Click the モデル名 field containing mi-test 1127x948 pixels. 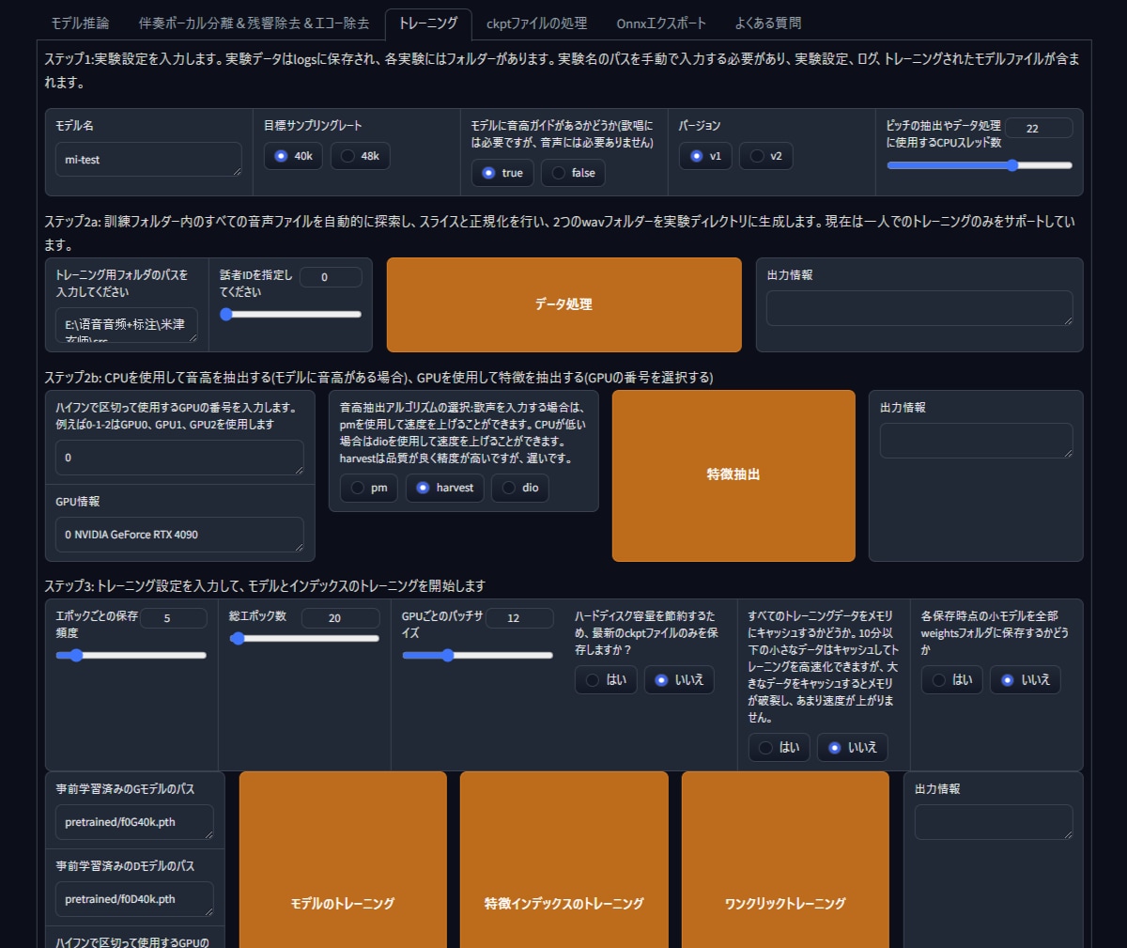[148, 160]
